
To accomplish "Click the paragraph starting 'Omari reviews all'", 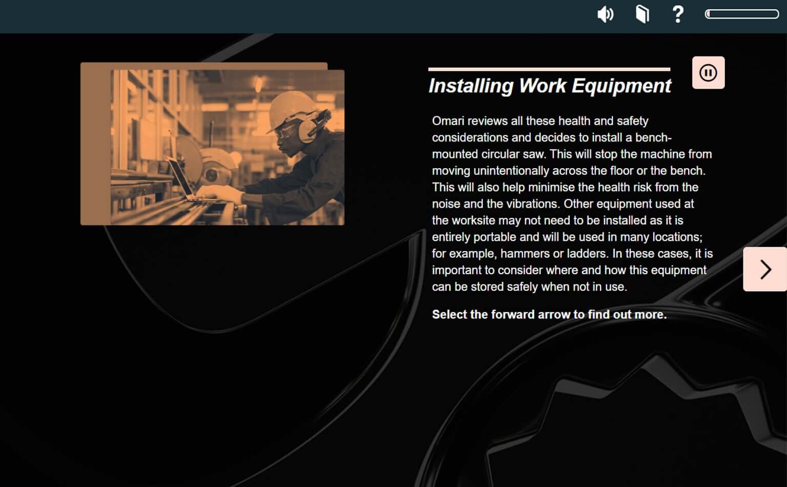I will [x=572, y=204].
